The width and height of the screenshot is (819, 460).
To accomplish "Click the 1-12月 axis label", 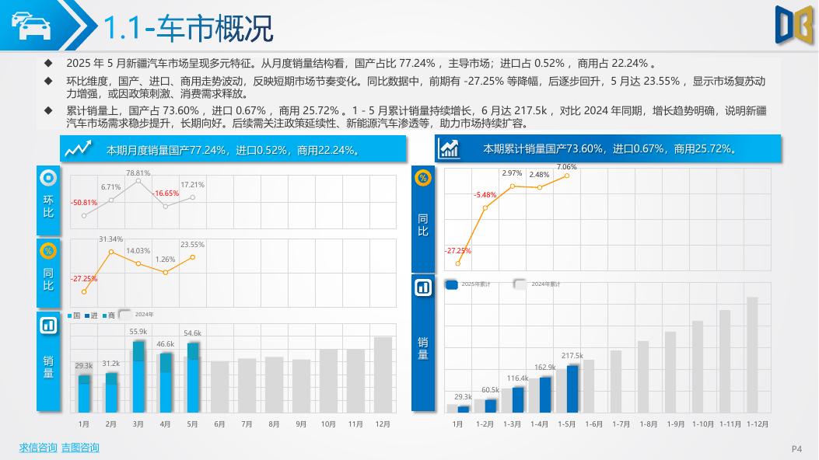I will pos(758,424).
